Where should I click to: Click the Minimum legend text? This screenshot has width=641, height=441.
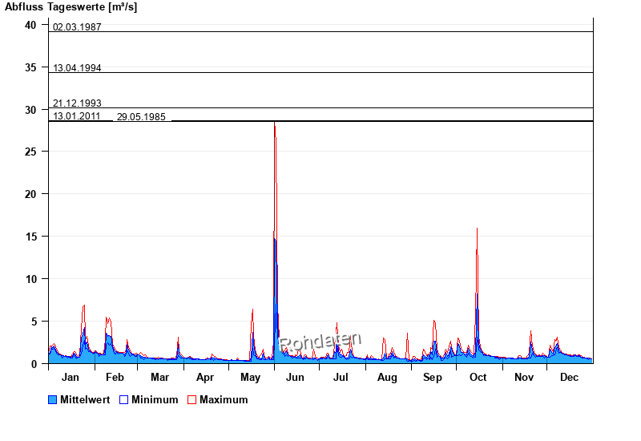click(x=155, y=399)
